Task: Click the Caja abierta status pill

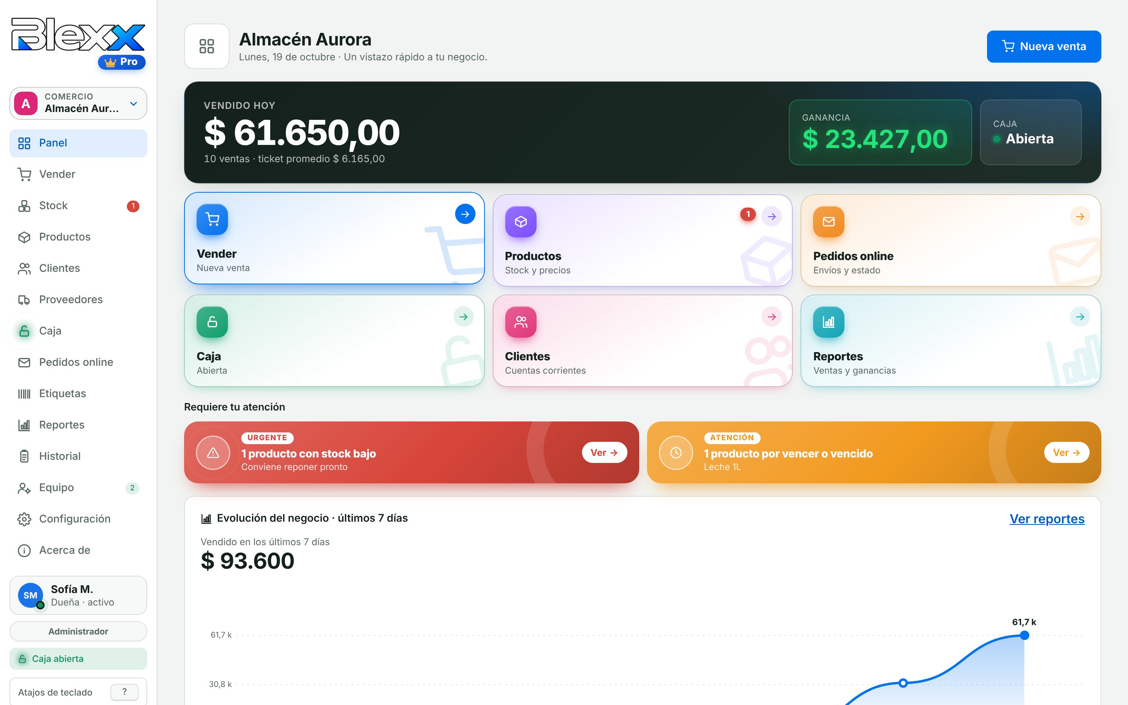Action: (x=78, y=658)
